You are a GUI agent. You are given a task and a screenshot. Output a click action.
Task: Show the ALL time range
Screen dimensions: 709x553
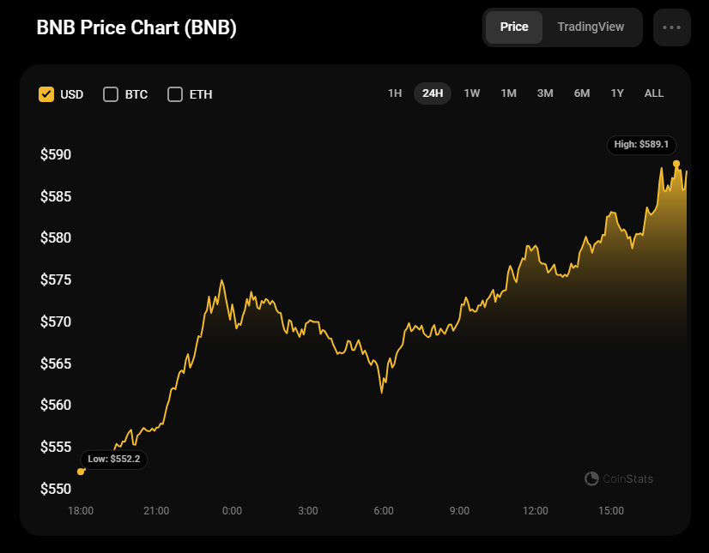point(654,93)
